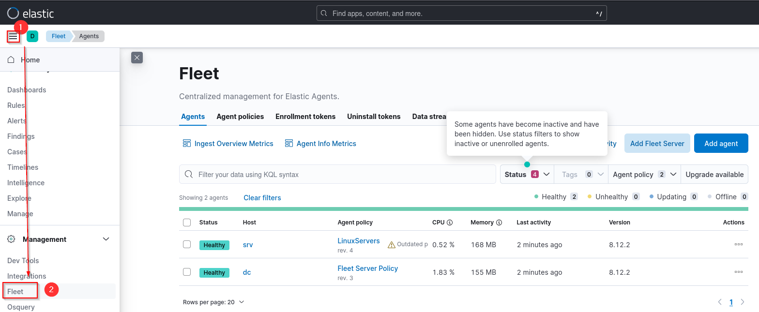This screenshot has width=759, height=312.
Task: Open Cases in the sidebar
Action: 17,152
